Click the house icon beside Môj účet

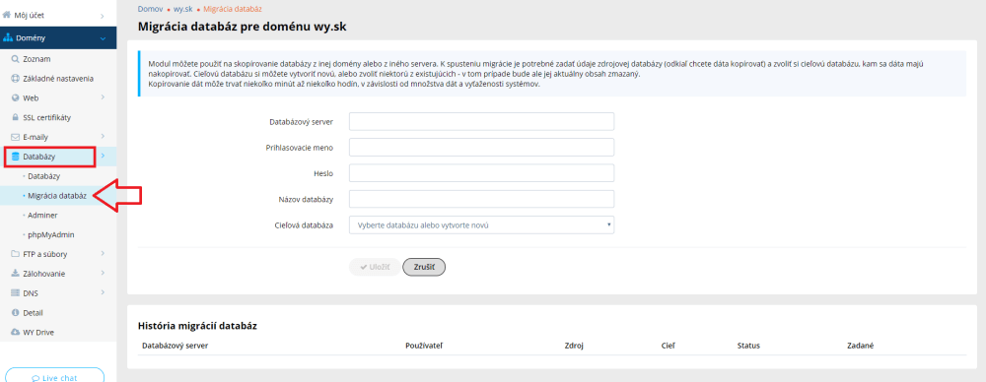[x=7, y=14]
